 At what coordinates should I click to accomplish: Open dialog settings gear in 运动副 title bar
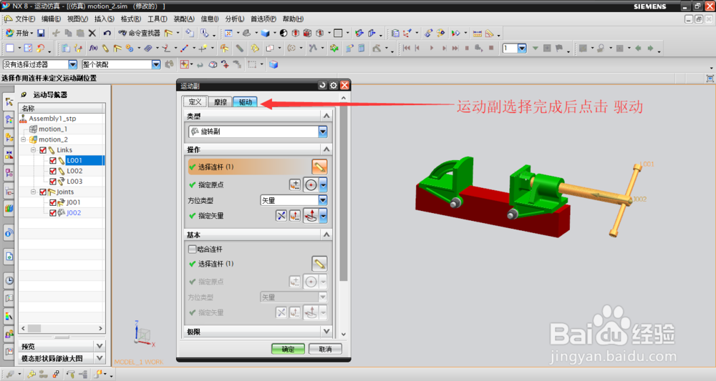[334, 85]
